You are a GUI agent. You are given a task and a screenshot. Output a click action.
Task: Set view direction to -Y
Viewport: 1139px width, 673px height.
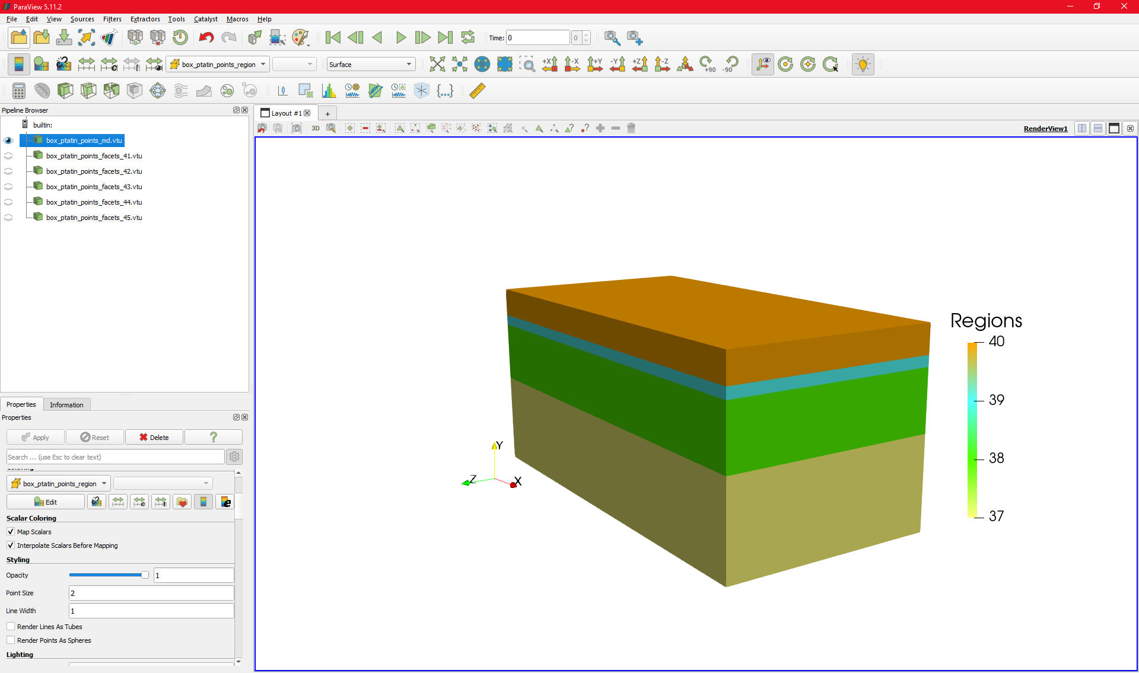click(618, 64)
